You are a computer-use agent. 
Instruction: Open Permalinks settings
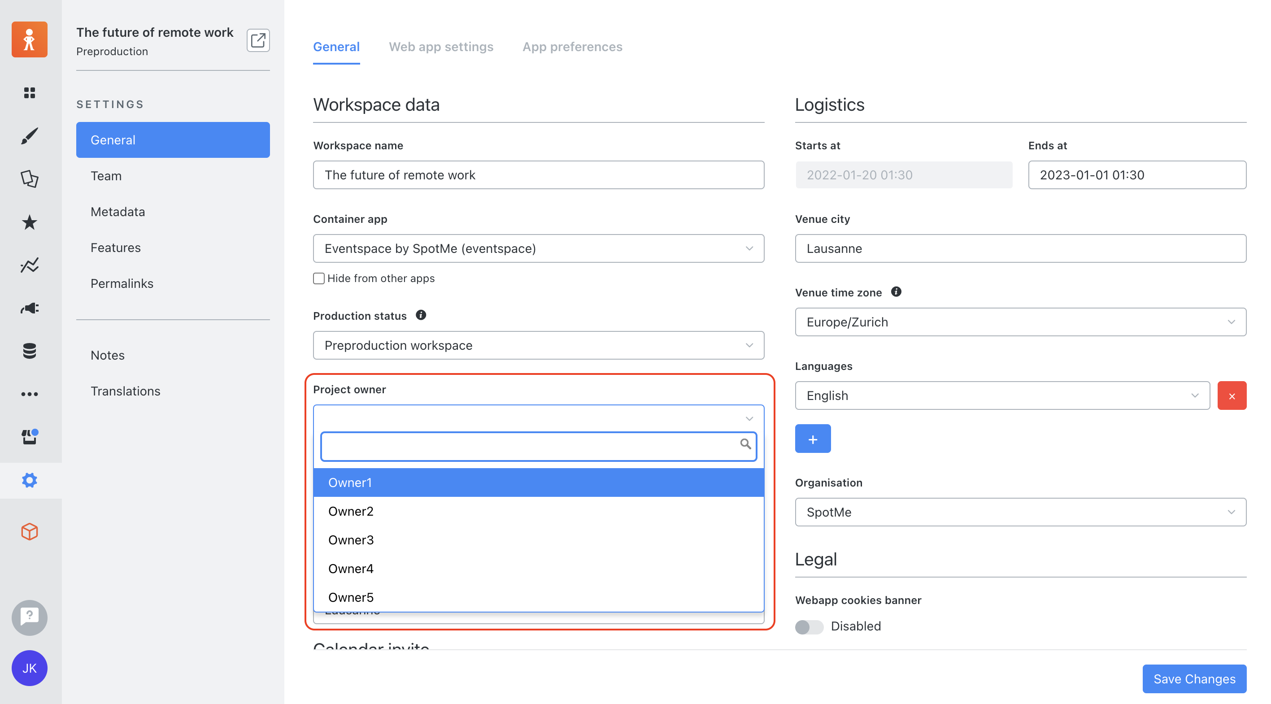click(x=173, y=284)
